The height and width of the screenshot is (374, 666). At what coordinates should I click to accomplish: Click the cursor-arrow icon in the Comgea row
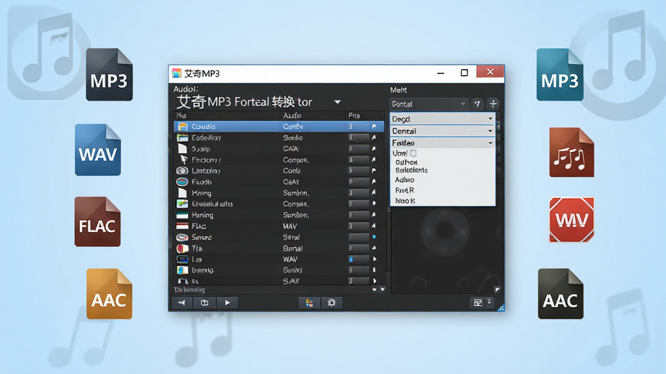[183, 160]
